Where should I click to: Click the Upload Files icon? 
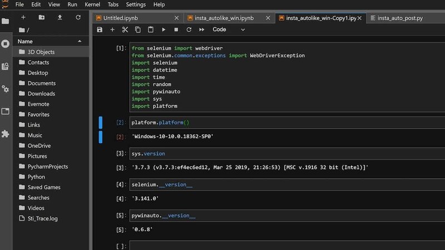pyautogui.click(x=60, y=18)
